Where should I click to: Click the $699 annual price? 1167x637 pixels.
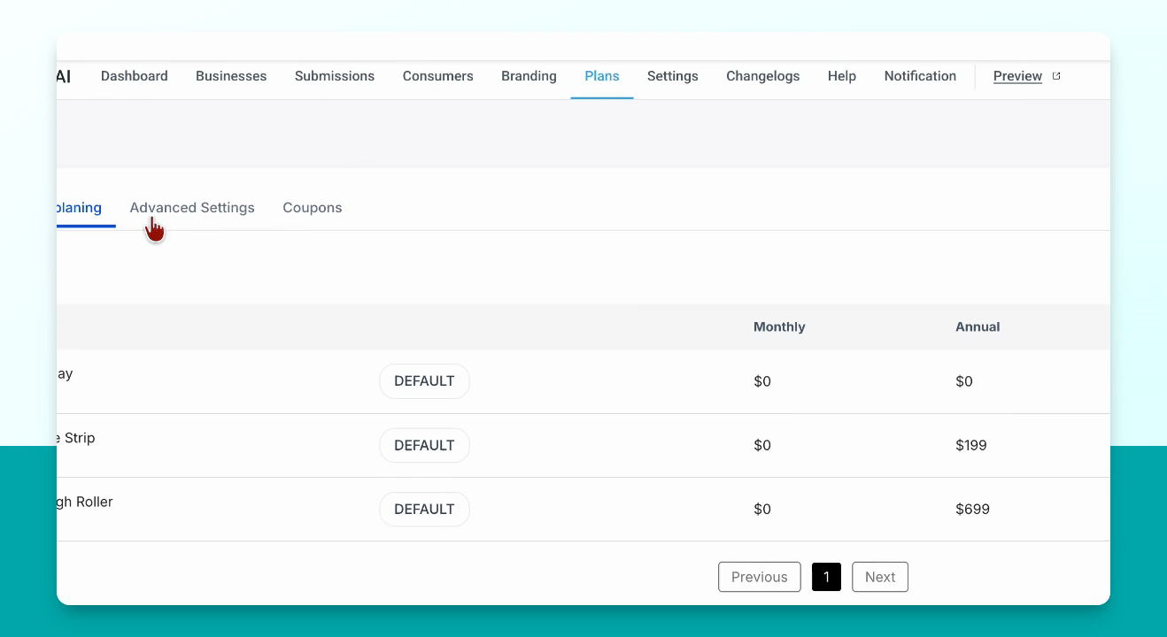coord(972,509)
